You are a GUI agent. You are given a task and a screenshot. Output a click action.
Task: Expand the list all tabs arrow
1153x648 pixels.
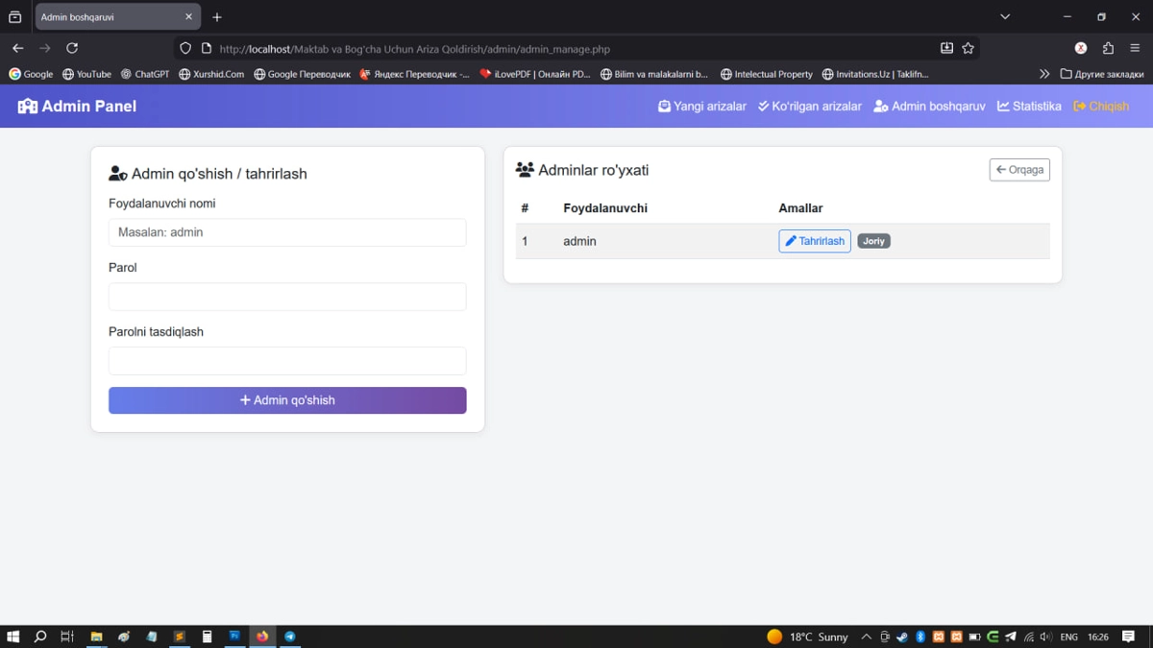pos(1005,16)
